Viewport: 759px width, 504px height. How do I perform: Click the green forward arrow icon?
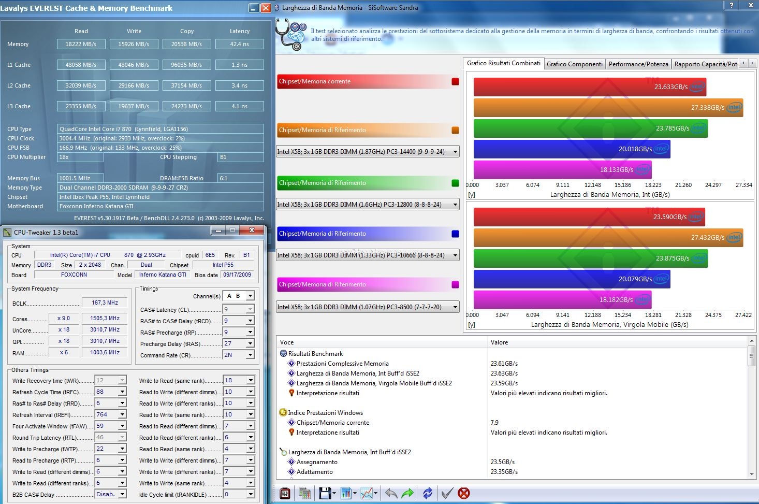click(408, 493)
